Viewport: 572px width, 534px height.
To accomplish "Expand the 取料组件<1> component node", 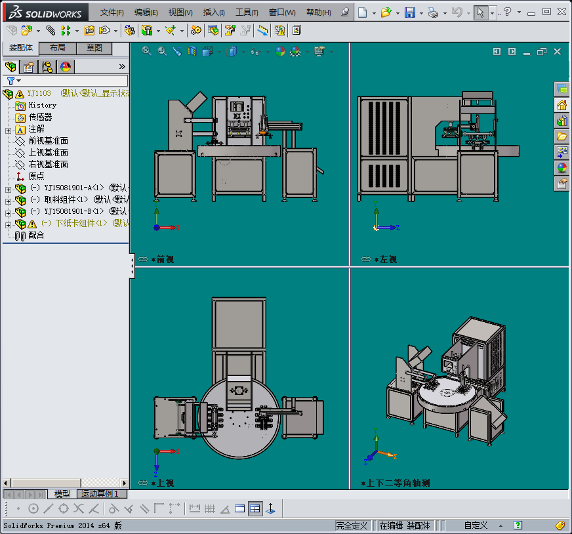I will click(8, 200).
